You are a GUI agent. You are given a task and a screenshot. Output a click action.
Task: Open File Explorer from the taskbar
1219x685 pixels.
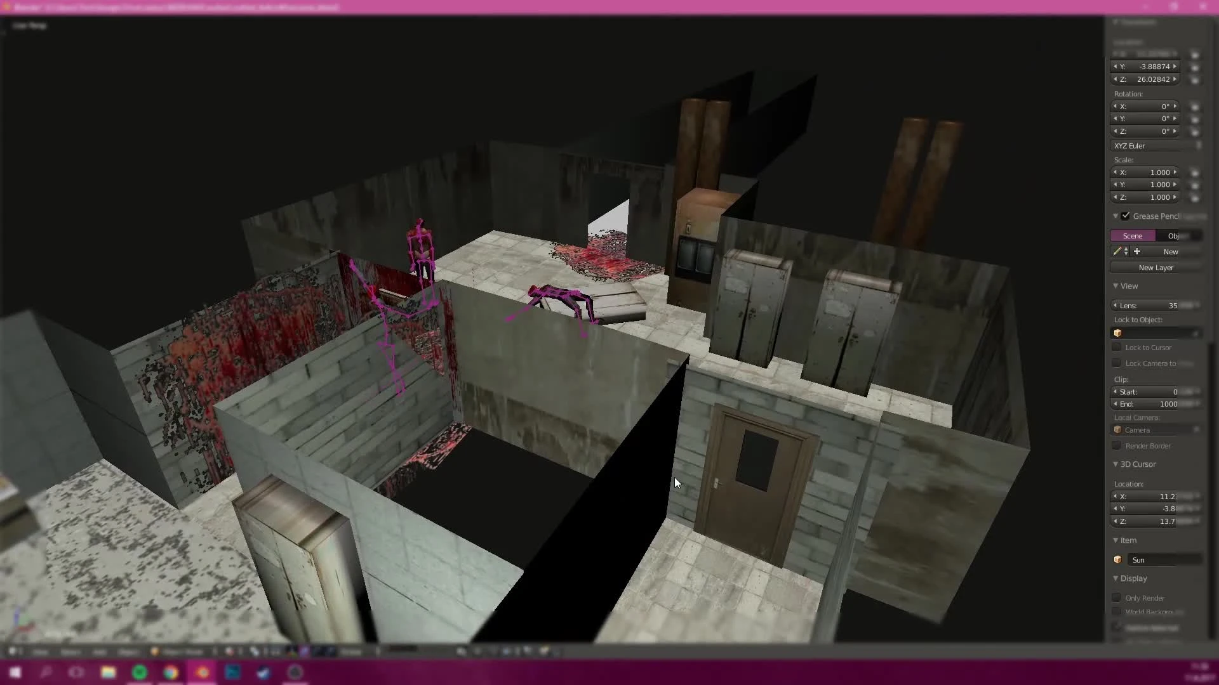point(108,672)
